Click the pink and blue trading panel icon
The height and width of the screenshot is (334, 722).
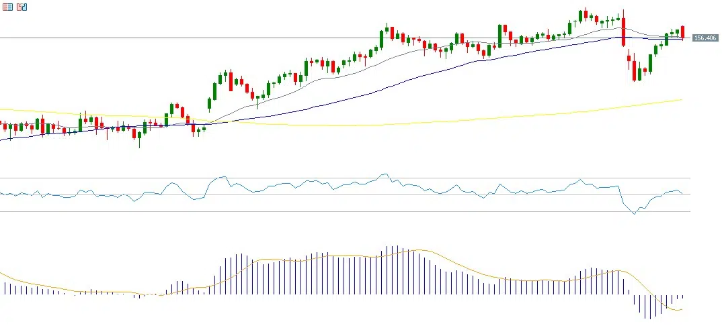pyautogui.click(x=22, y=7)
